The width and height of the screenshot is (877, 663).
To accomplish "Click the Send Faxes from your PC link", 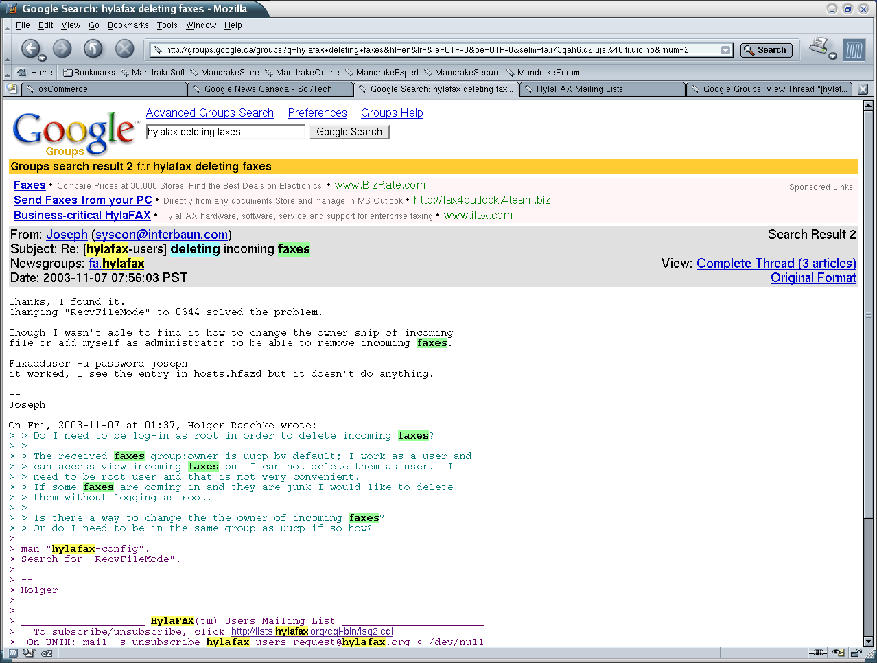I will coord(83,200).
